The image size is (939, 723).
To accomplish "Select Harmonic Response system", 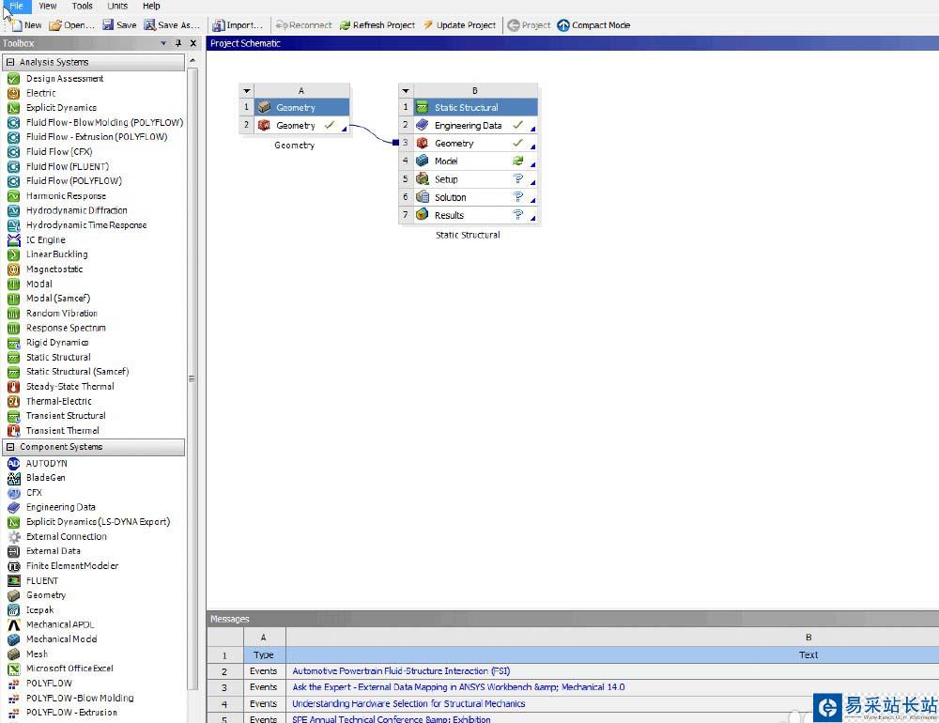I will [56, 196].
